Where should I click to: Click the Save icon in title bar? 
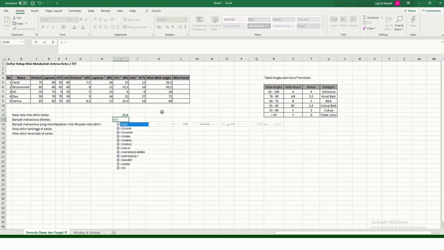coord(33,3)
